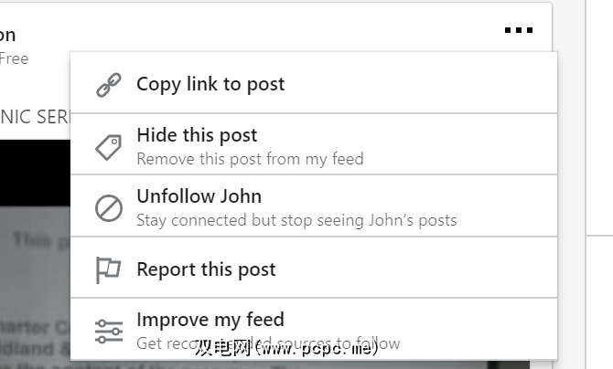The image size is (613, 369).
Task: Open the blurred post image behind the menu
Action: (x=35, y=287)
